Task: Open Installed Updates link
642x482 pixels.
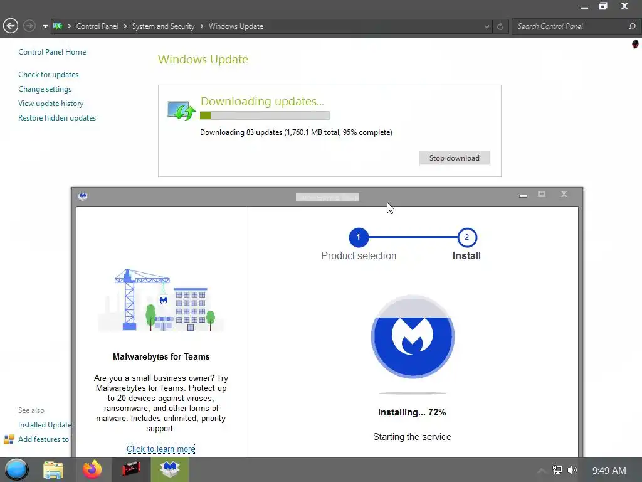Action: 45,425
